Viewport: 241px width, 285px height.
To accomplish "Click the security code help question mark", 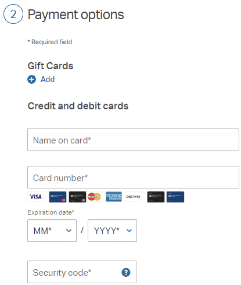I will [x=126, y=272].
